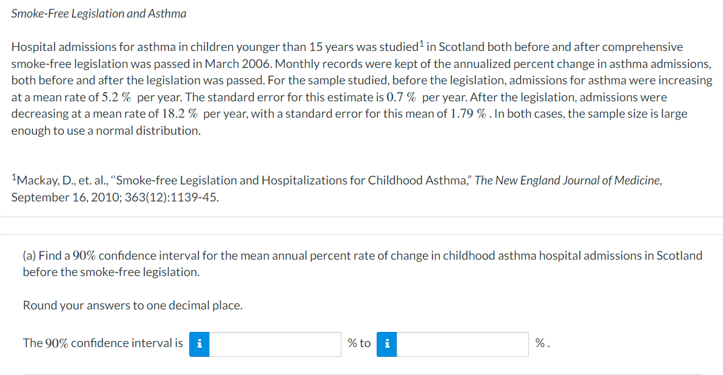Screen dimensions: 723x375
Task: Click the info icon beside the second answer box
Action: pos(386,343)
